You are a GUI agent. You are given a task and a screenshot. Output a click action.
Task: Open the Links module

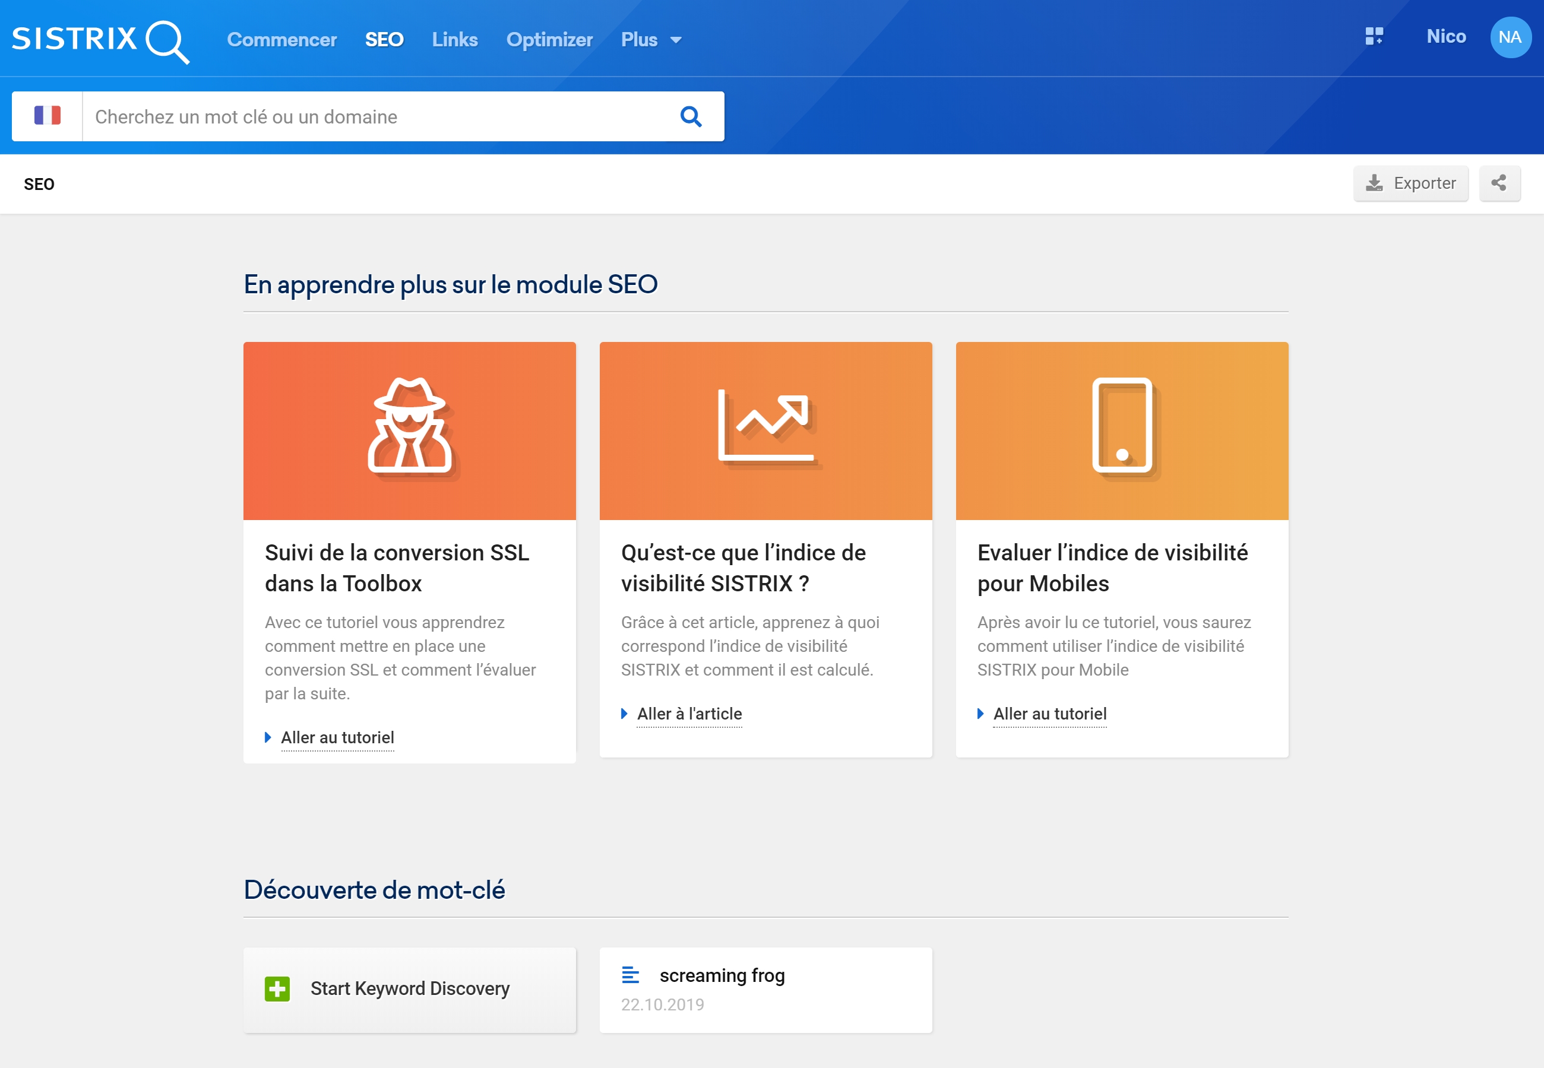(455, 40)
